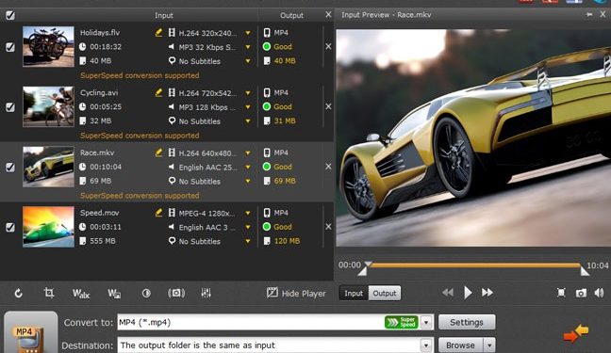Open the Speed.mov subtitles dropdown

tap(248, 241)
